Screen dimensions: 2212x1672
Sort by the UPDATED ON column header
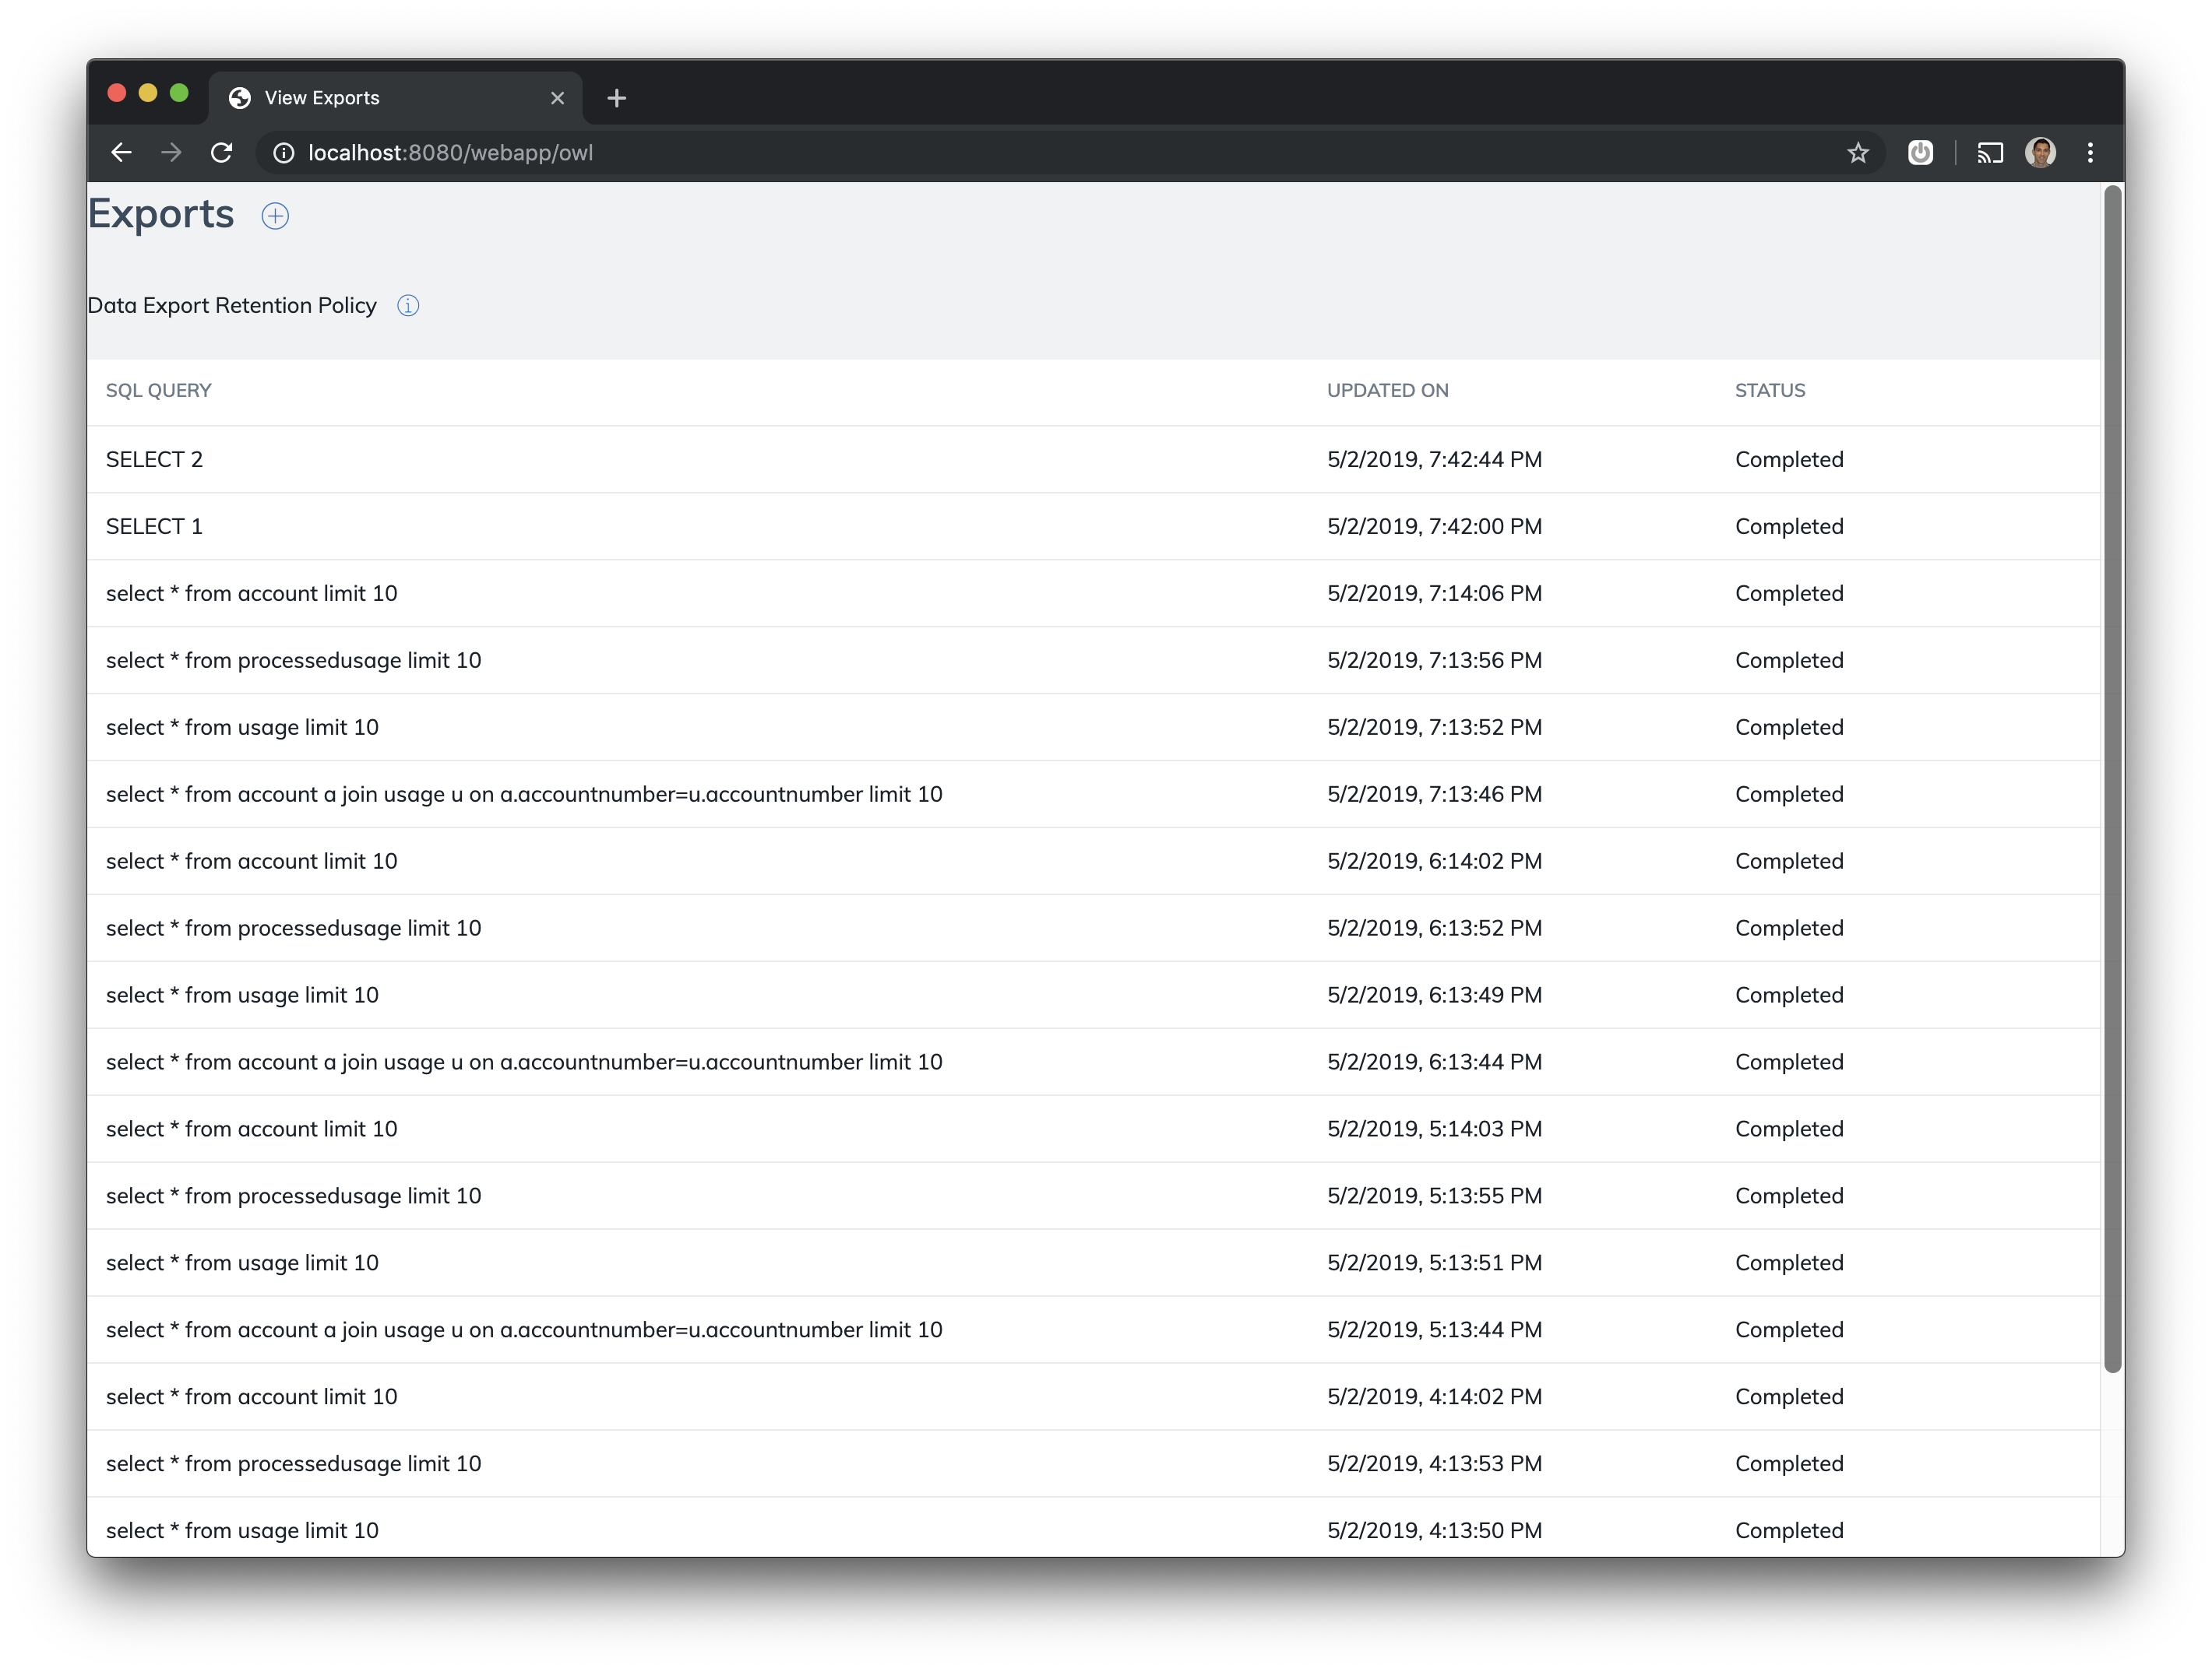click(x=1388, y=391)
